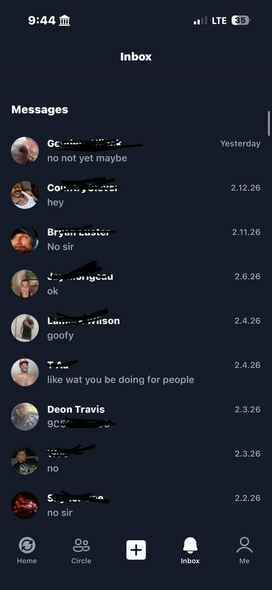
Task: Tap the Inbox title header
Action: coord(136,57)
